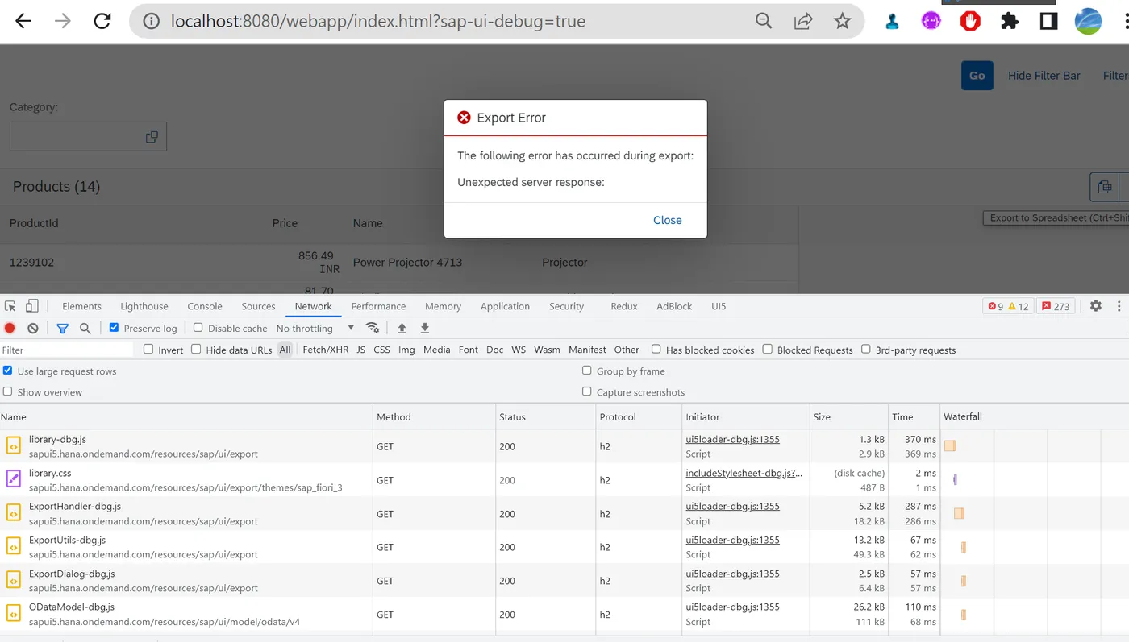Open the site information icon in the address bar
Screen dimensions: 1129x642
click(151, 22)
